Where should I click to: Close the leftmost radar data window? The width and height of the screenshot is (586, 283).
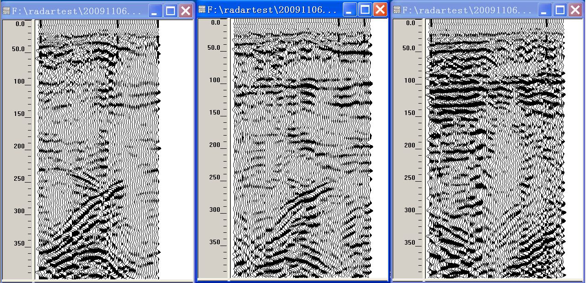185,11
